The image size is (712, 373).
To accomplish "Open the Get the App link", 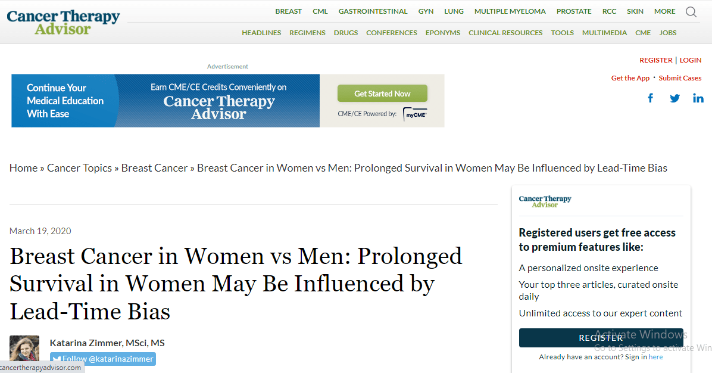I will click(630, 78).
